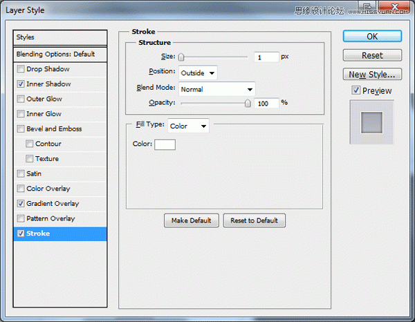Enable the Inner Glow checkbox

click(x=20, y=114)
